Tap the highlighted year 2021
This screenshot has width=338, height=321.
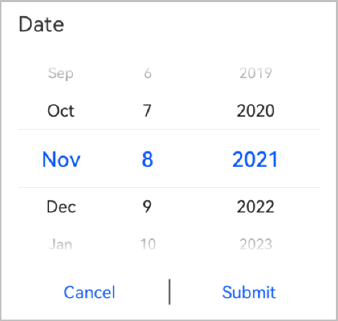255,159
